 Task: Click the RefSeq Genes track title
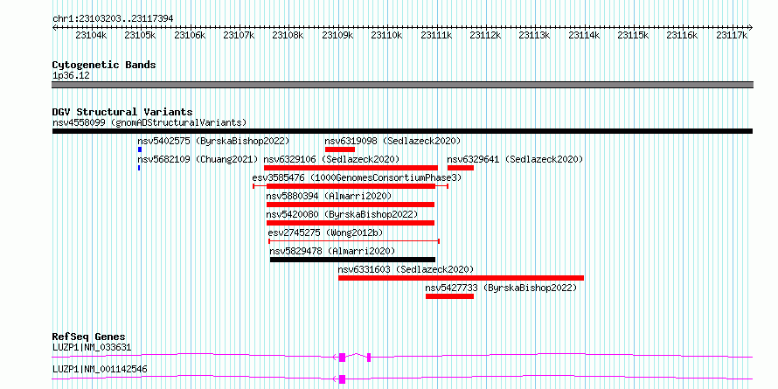click(88, 337)
